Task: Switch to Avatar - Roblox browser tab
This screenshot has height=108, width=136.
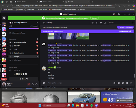Action: pyautogui.click(x=52, y=2)
